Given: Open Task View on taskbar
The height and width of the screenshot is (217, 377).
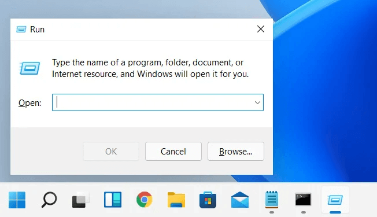Looking at the screenshot, I should (81, 200).
